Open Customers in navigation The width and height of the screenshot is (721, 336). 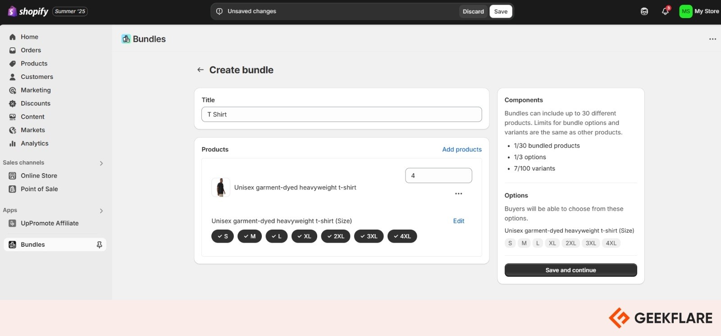(37, 77)
